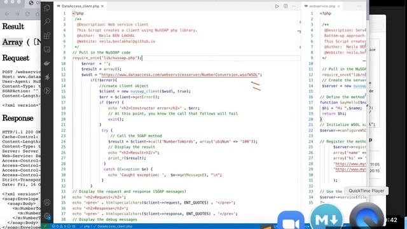Click the 'POST /webservic' line in the browser
This screenshot has width=407, height=229.
point(22,72)
